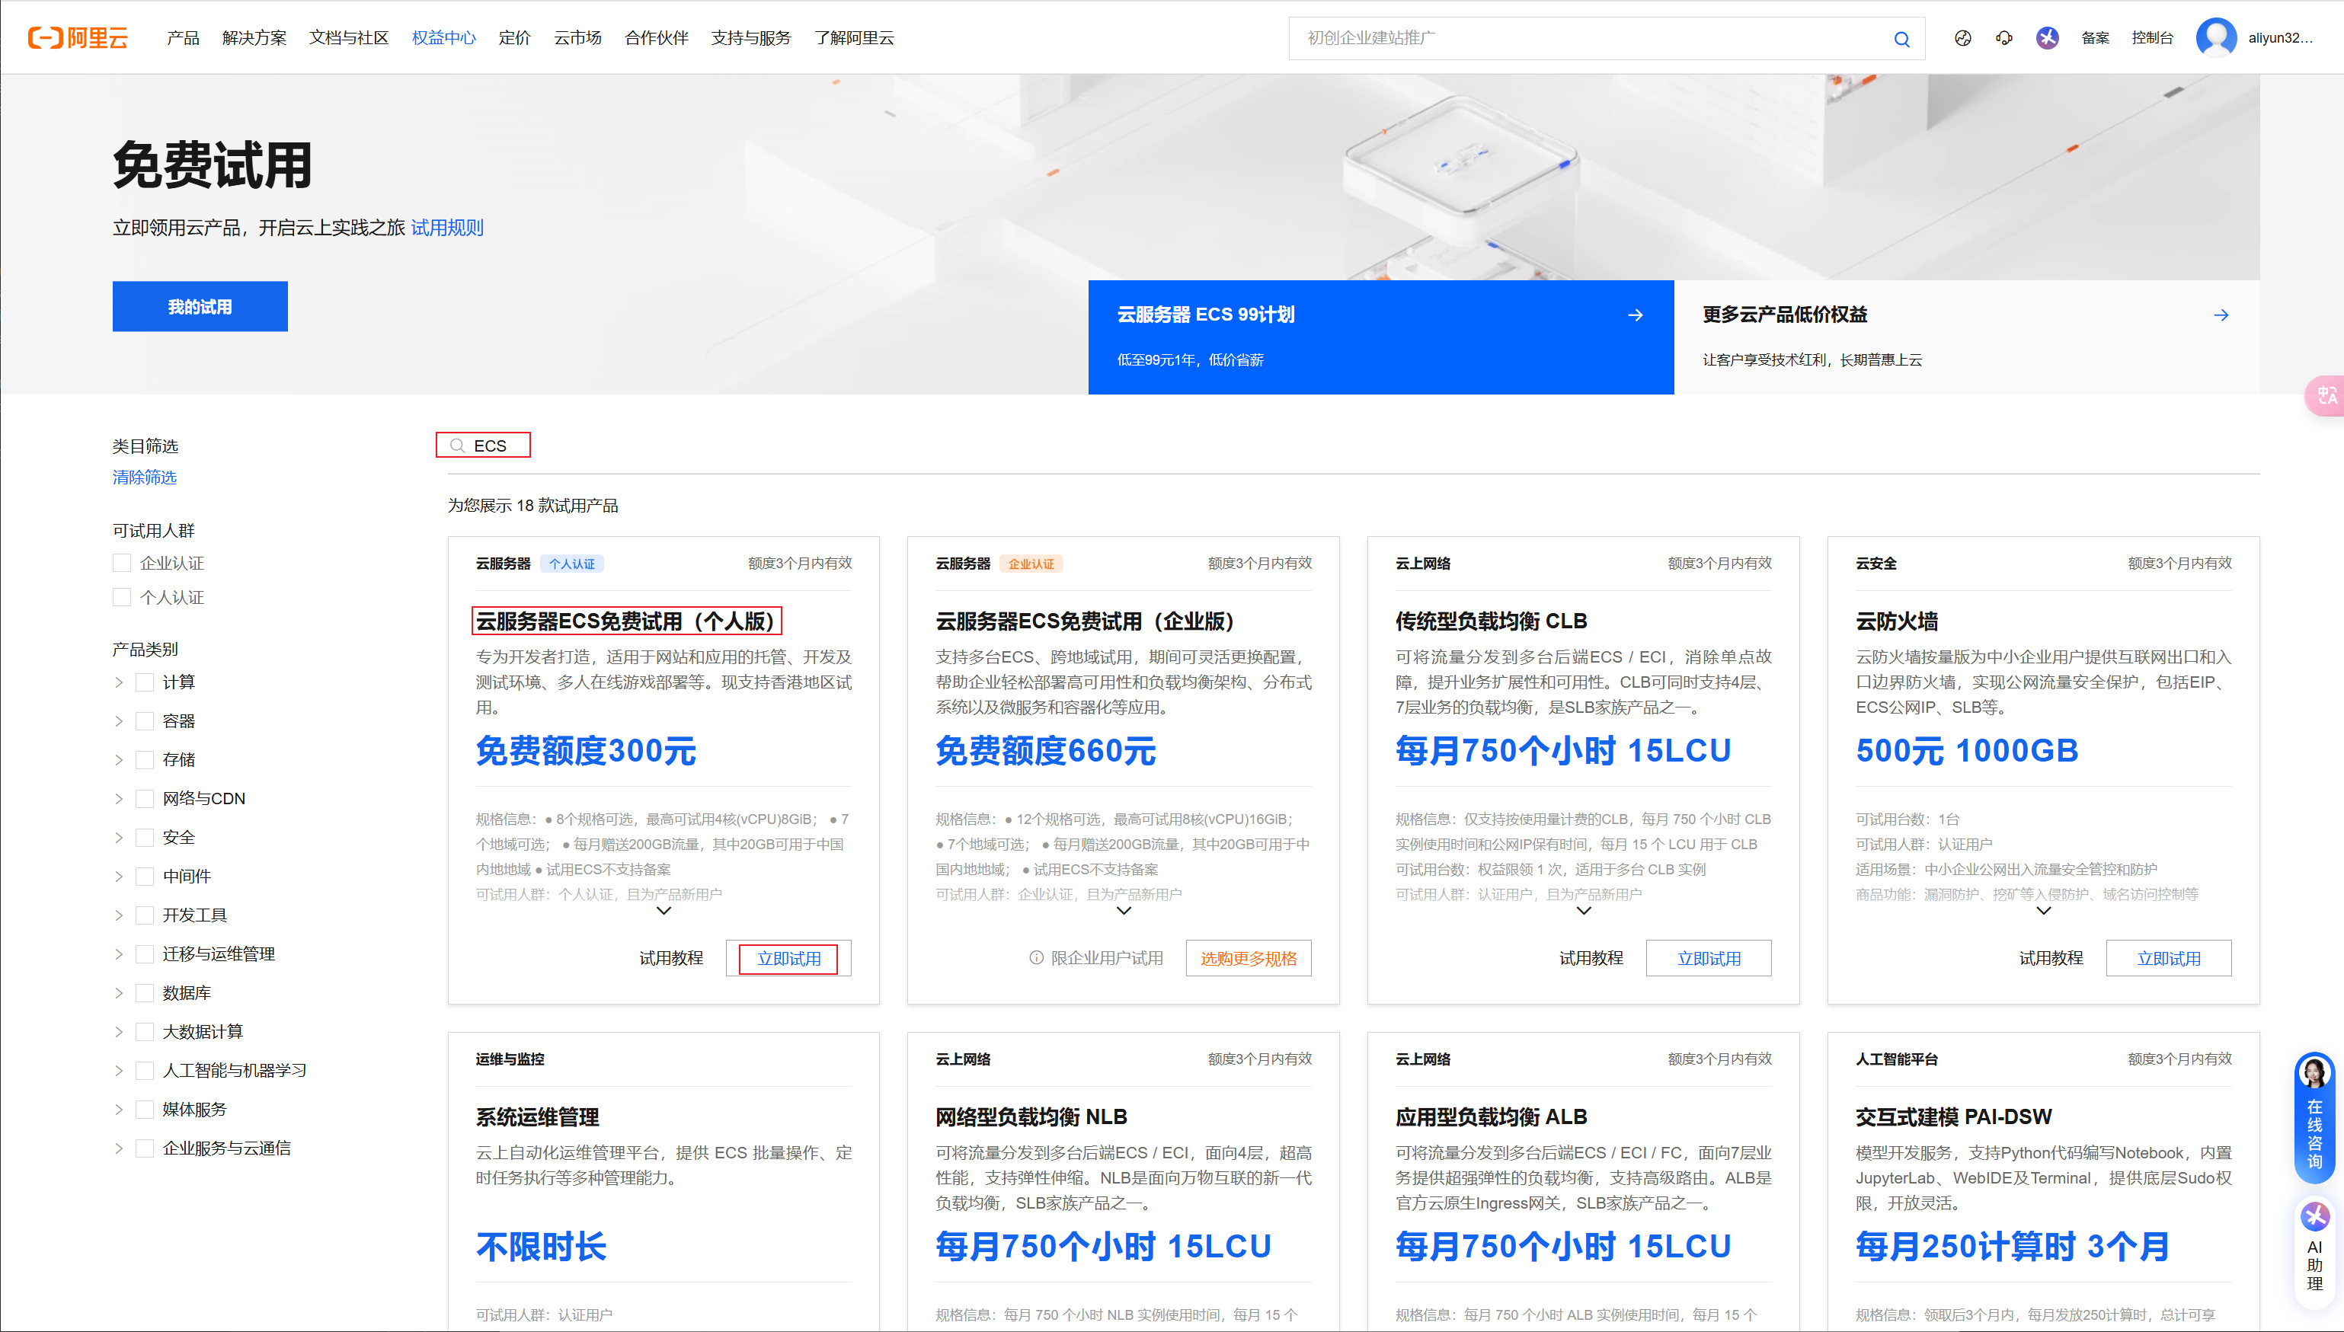
Task: Click arrow on 云服务器 ECS 99计划 banner
Action: (x=1635, y=315)
